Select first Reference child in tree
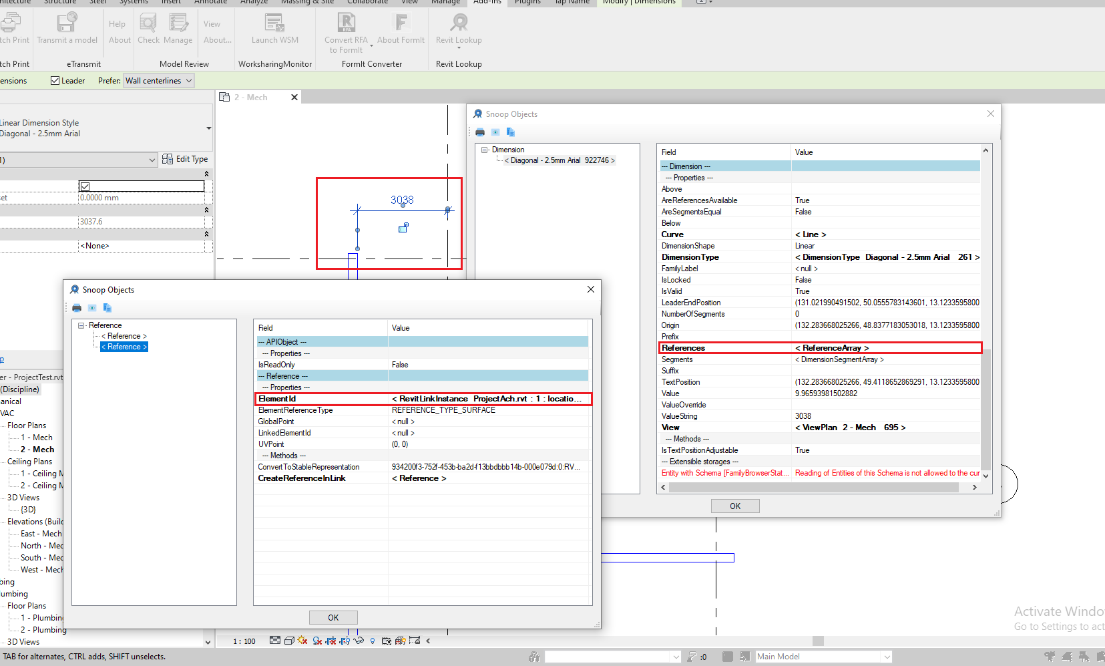Viewport: 1105px width, 666px height. (x=124, y=336)
